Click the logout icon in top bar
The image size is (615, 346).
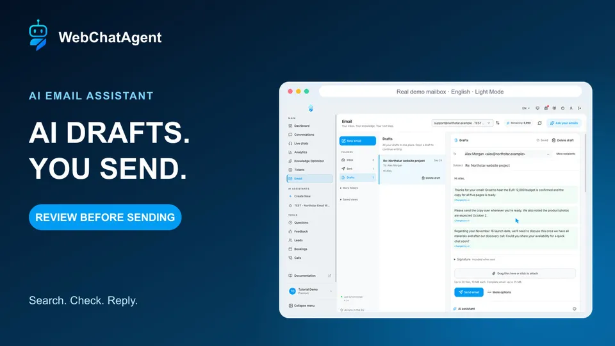579,108
